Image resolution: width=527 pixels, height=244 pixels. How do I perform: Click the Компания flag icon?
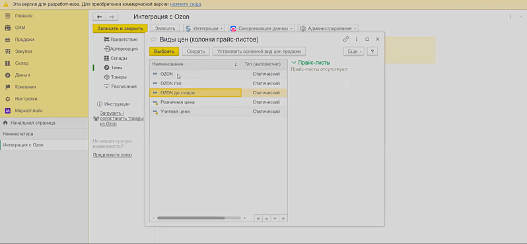(x=7, y=87)
